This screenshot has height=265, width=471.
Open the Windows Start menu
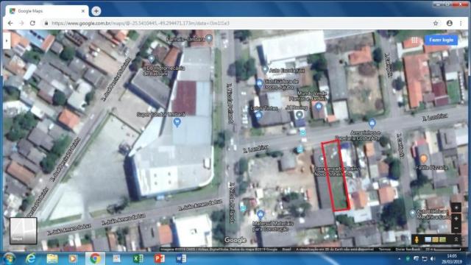click(10, 258)
